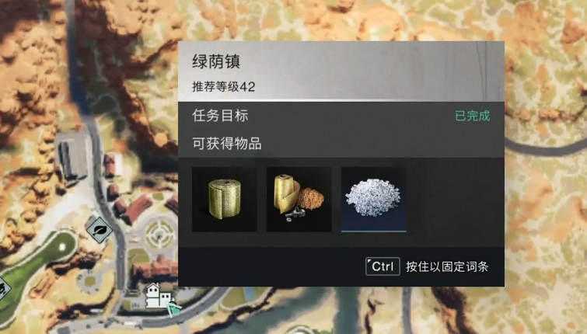Click the long orange-roof building below plaza

coord(155,268)
